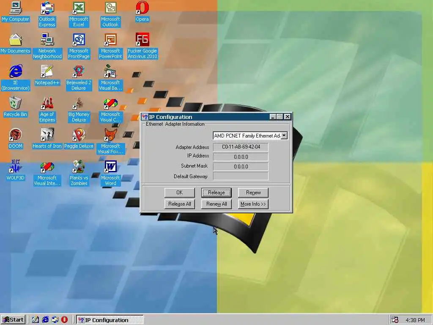Viewport: 433px width, 325px height.
Task: Launch Outlook Express from quick launch
Action: coord(55,320)
